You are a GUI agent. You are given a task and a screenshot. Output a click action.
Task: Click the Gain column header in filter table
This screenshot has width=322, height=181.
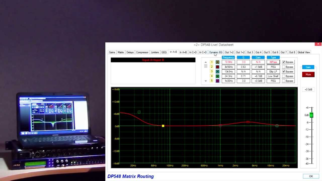click(x=258, y=58)
